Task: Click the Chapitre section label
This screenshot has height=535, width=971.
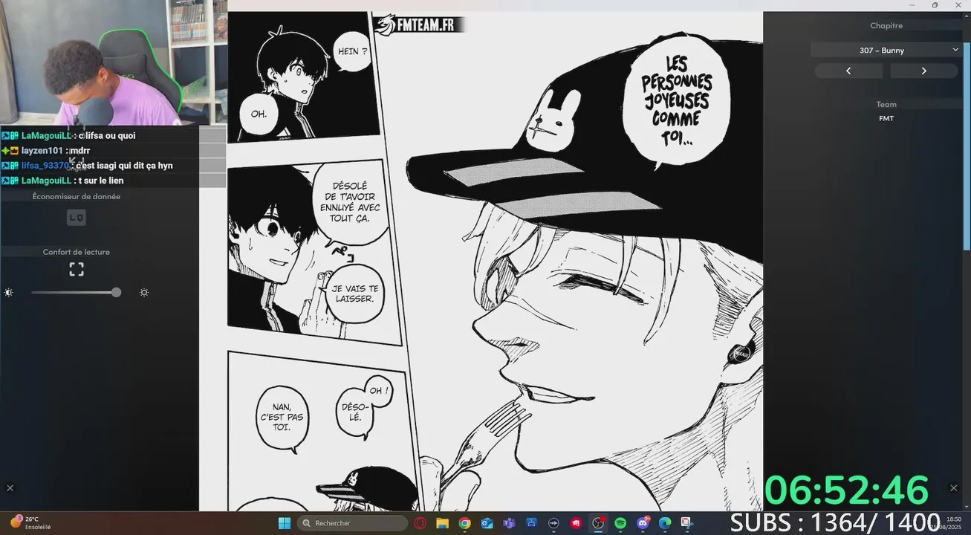Action: tap(886, 25)
